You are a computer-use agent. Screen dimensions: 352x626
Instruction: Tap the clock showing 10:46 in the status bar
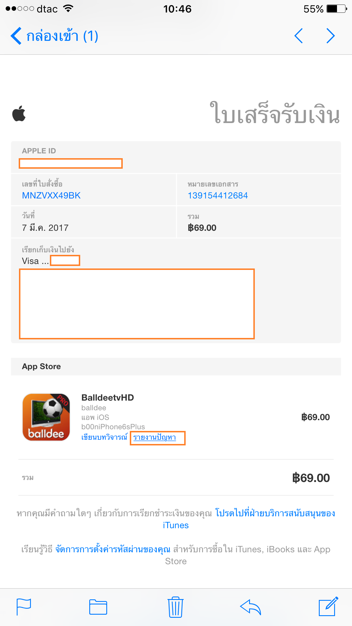click(x=177, y=9)
